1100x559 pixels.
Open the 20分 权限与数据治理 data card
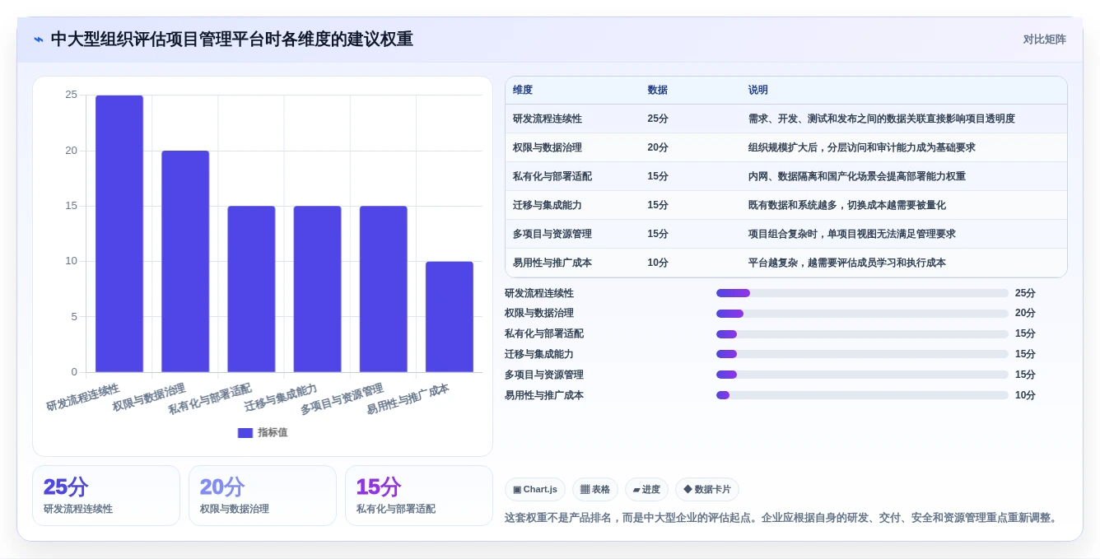263,496
